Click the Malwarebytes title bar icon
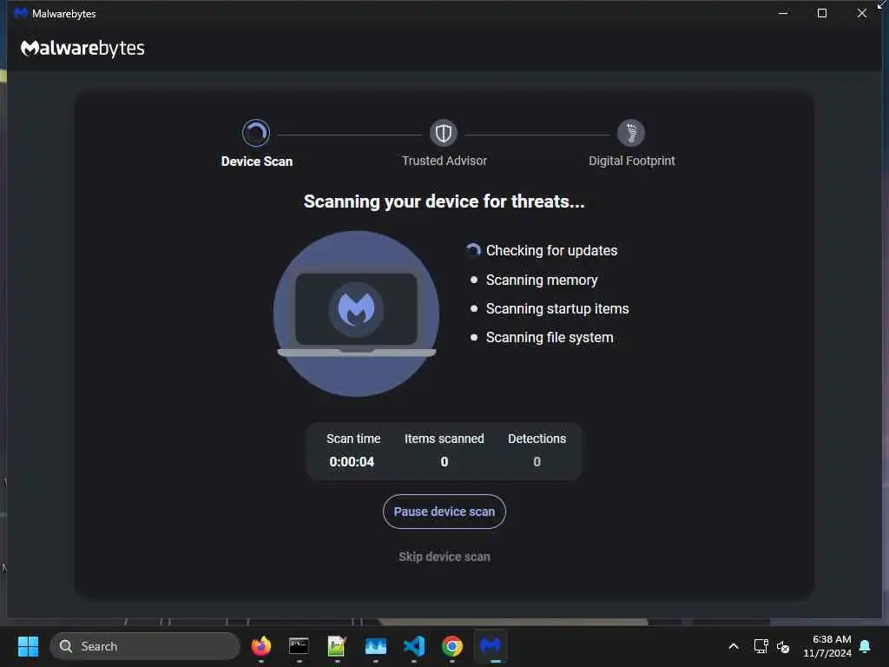Image resolution: width=889 pixels, height=667 pixels. tap(21, 13)
